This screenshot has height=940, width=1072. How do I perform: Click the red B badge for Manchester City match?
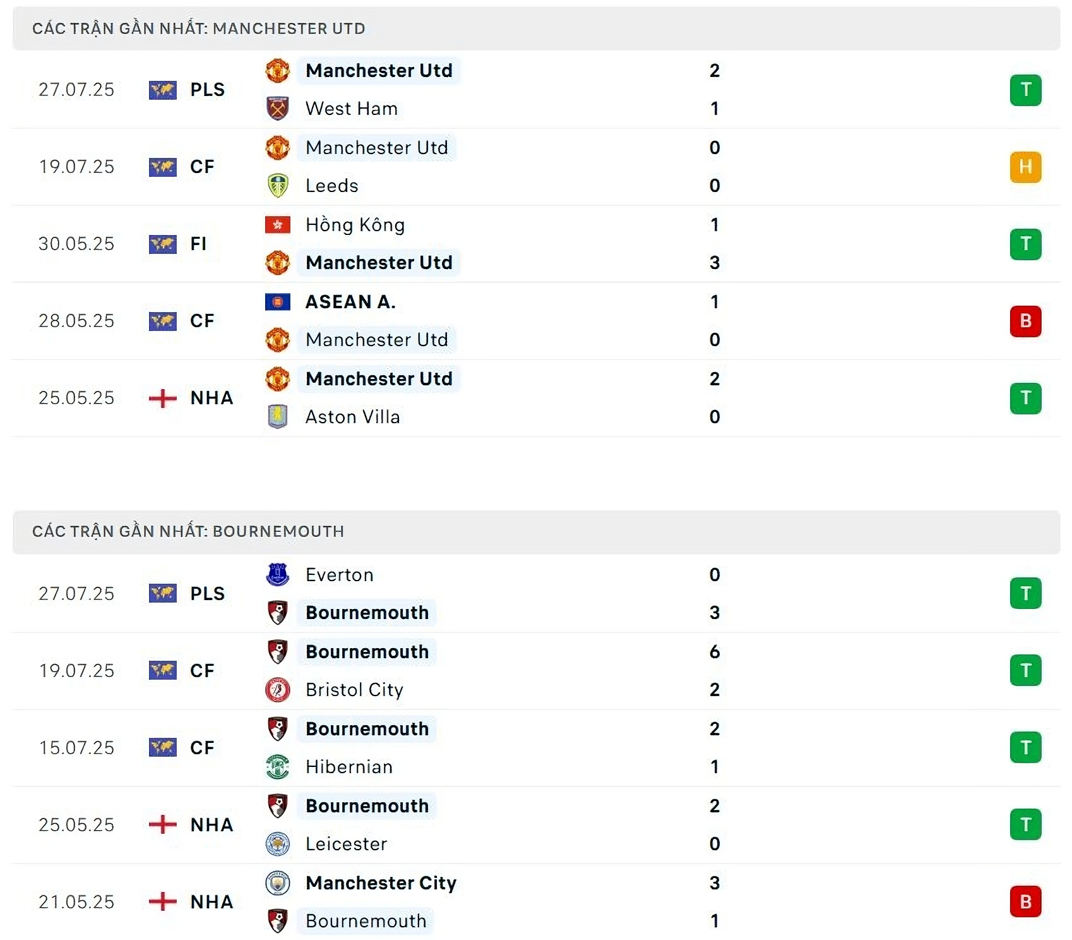tap(1025, 901)
